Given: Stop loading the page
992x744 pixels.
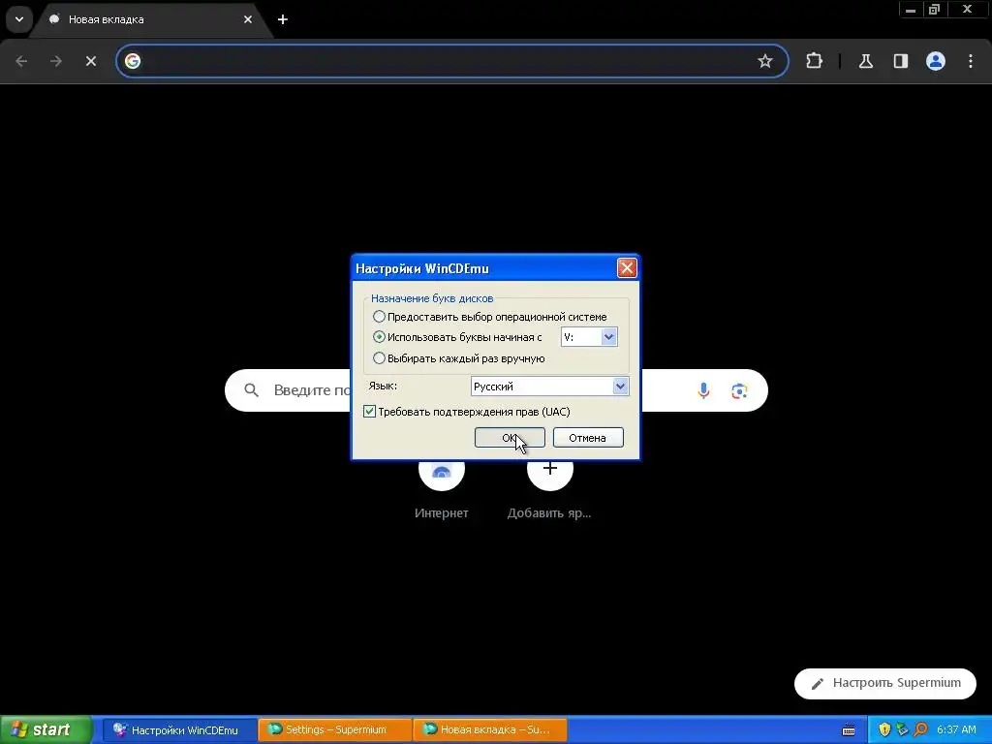Looking at the screenshot, I should (x=91, y=61).
